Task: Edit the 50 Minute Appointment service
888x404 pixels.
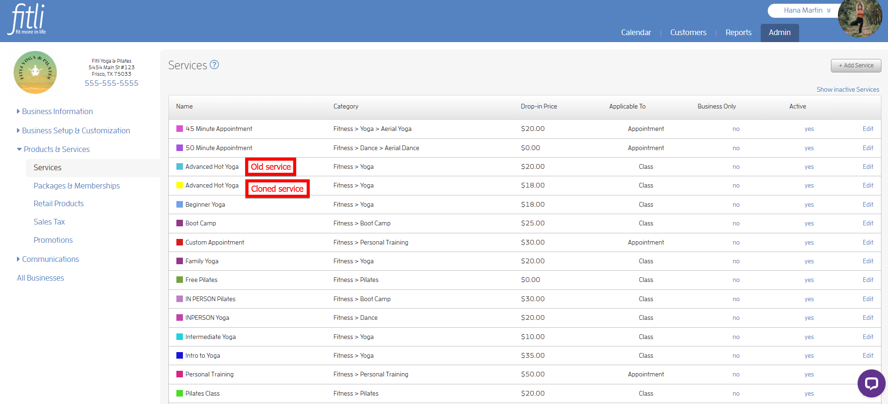Action: pyautogui.click(x=868, y=148)
